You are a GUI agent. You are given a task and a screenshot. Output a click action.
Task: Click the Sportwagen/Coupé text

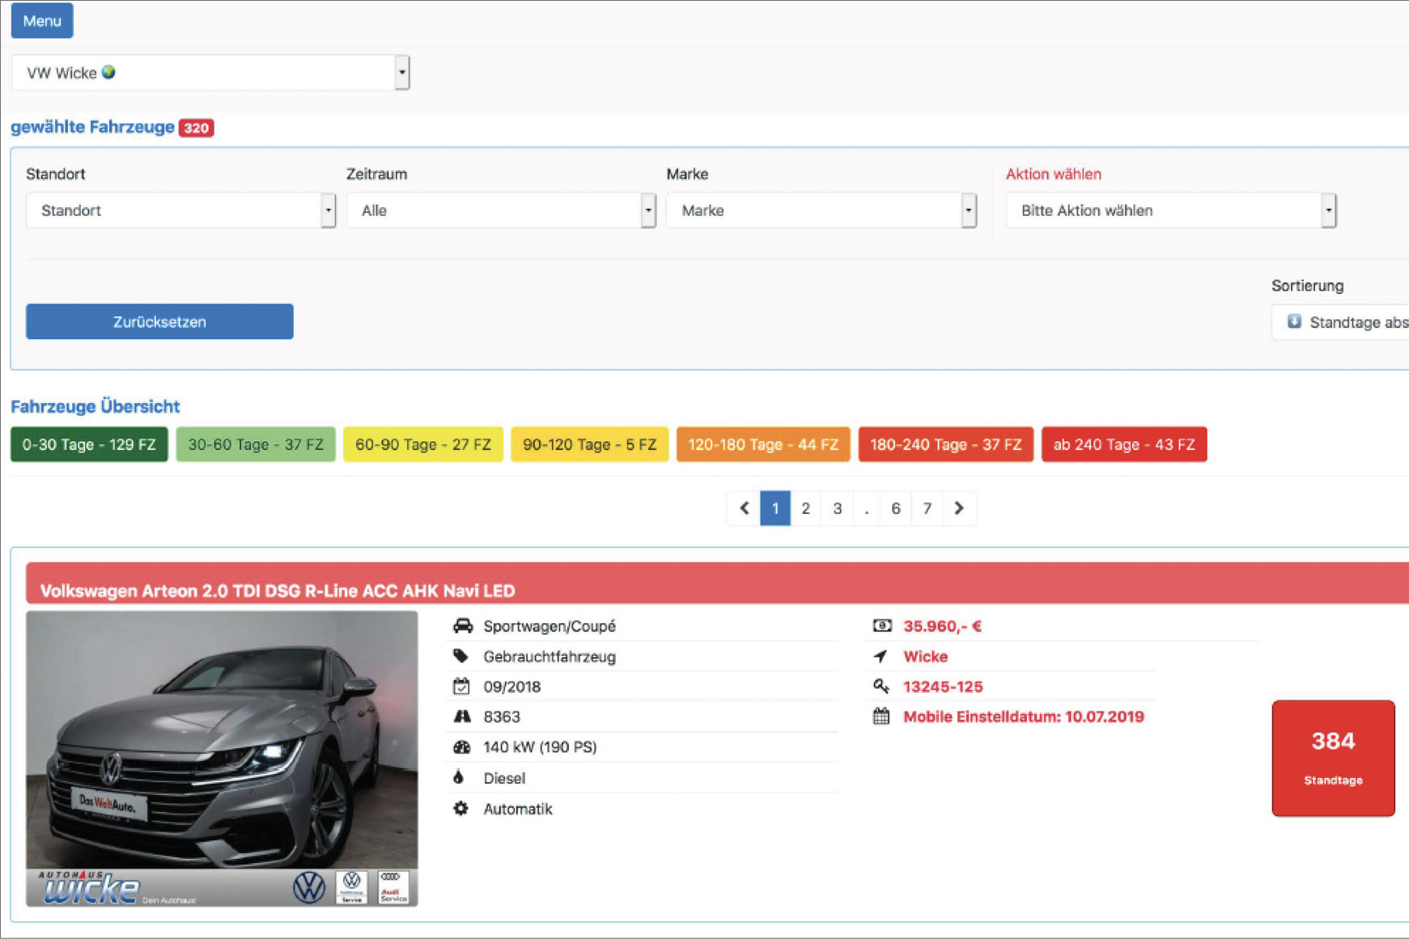[x=550, y=626]
